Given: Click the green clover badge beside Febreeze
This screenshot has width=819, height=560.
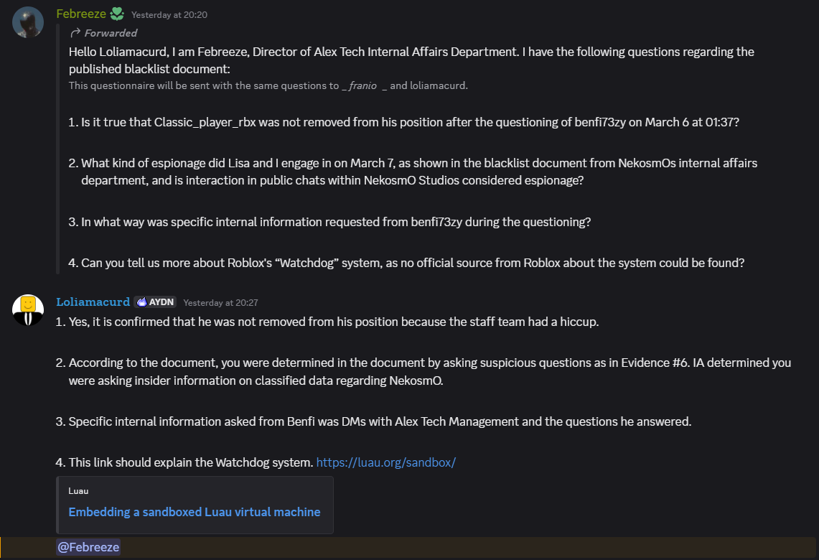Looking at the screenshot, I should point(117,14).
